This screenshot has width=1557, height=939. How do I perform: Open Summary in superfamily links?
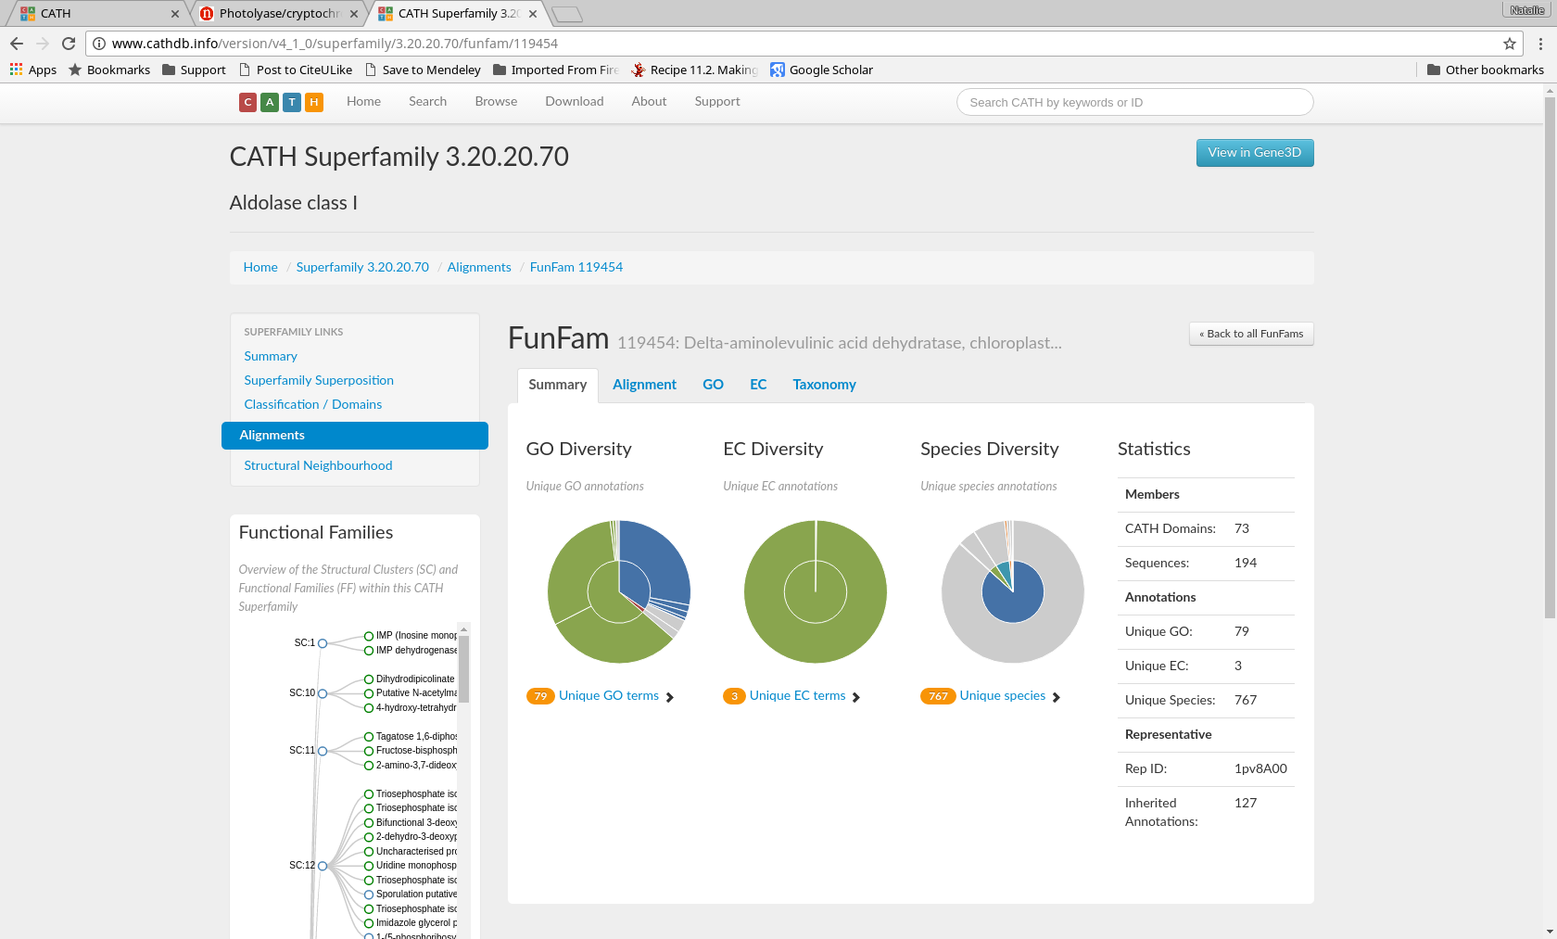tap(271, 356)
